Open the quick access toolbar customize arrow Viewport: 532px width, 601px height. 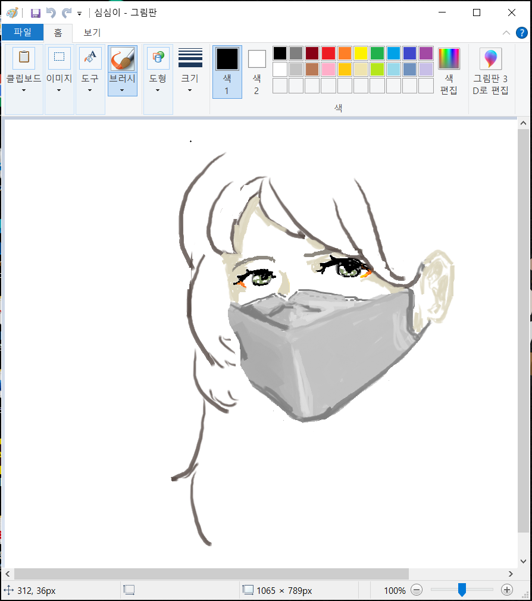[x=79, y=14]
